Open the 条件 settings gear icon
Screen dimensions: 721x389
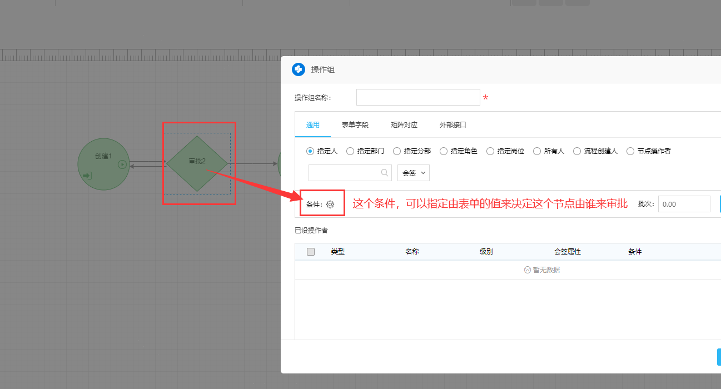click(x=331, y=204)
